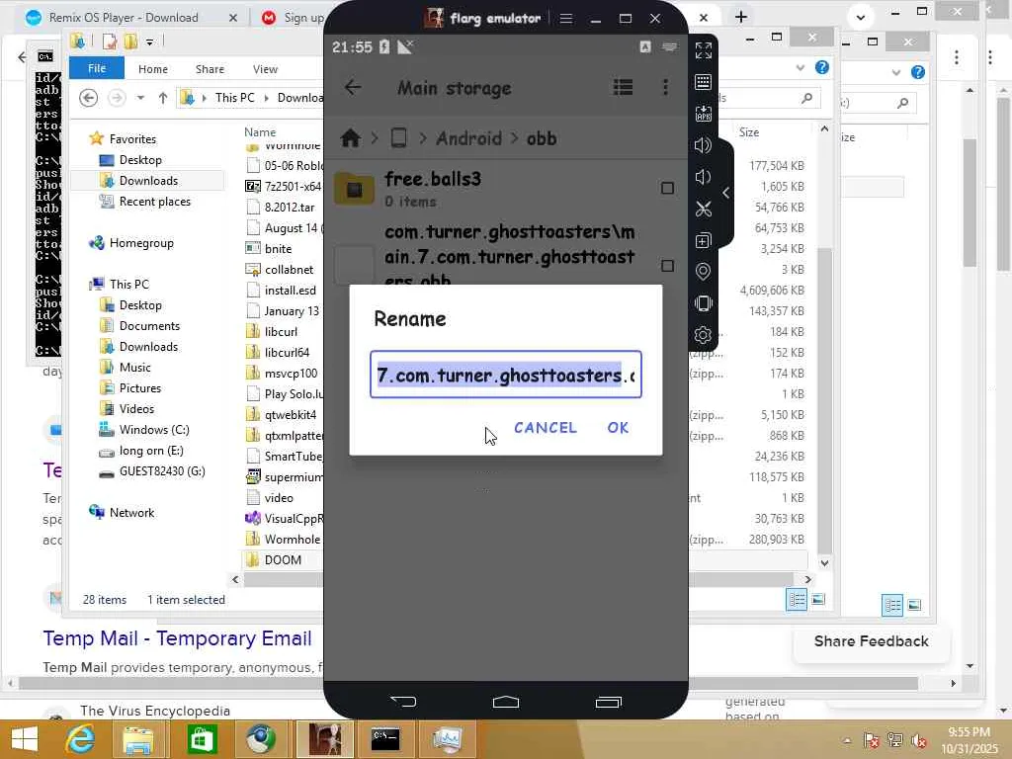Tap the device storage icon in breadcrumb
Image resolution: width=1012 pixels, height=759 pixels.
(399, 138)
